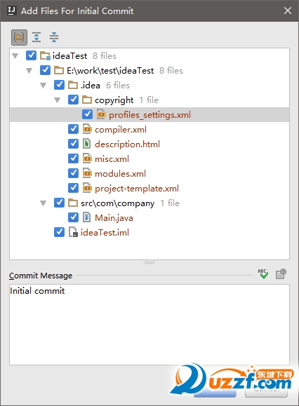The width and height of the screenshot is (299, 406).
Task: Click the ideaTest.iml file icon
Action: (73, 232)
